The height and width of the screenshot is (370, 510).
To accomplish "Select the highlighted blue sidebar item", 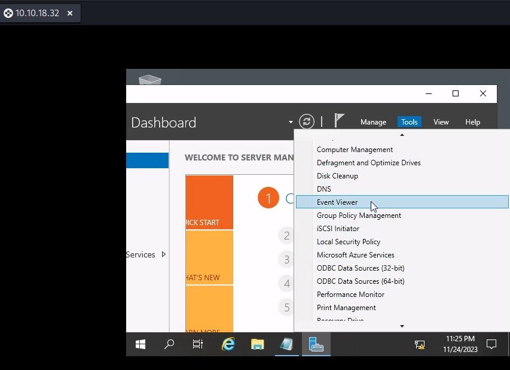I will (x=147, y=160).
